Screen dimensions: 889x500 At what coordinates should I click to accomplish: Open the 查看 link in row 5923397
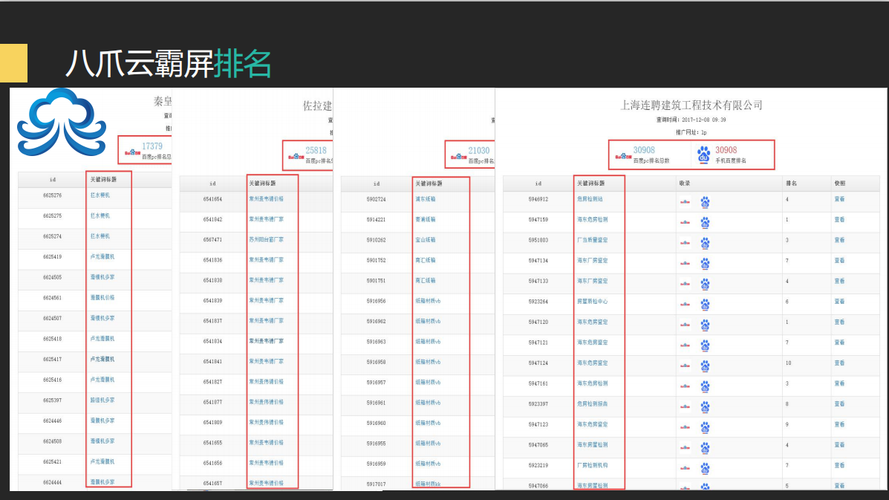pyautogui.click(x=839, y=403)
